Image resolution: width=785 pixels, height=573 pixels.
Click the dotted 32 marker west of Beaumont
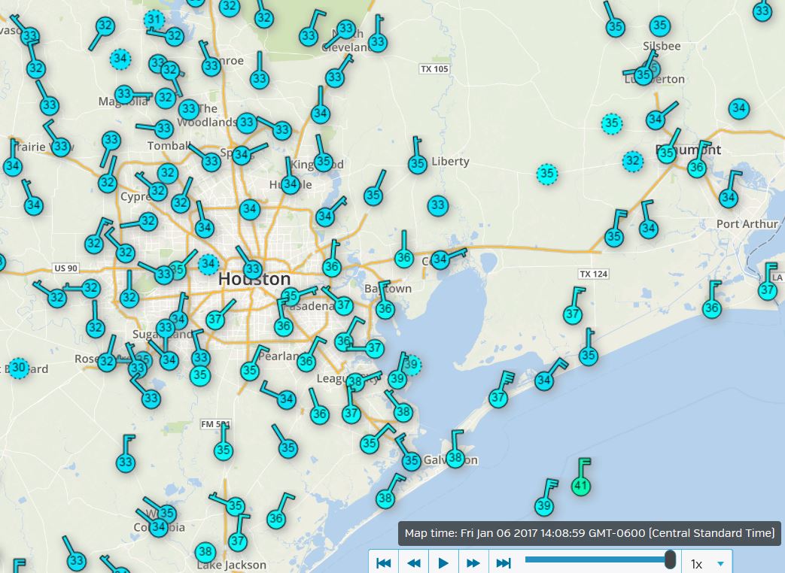(633, 161)
